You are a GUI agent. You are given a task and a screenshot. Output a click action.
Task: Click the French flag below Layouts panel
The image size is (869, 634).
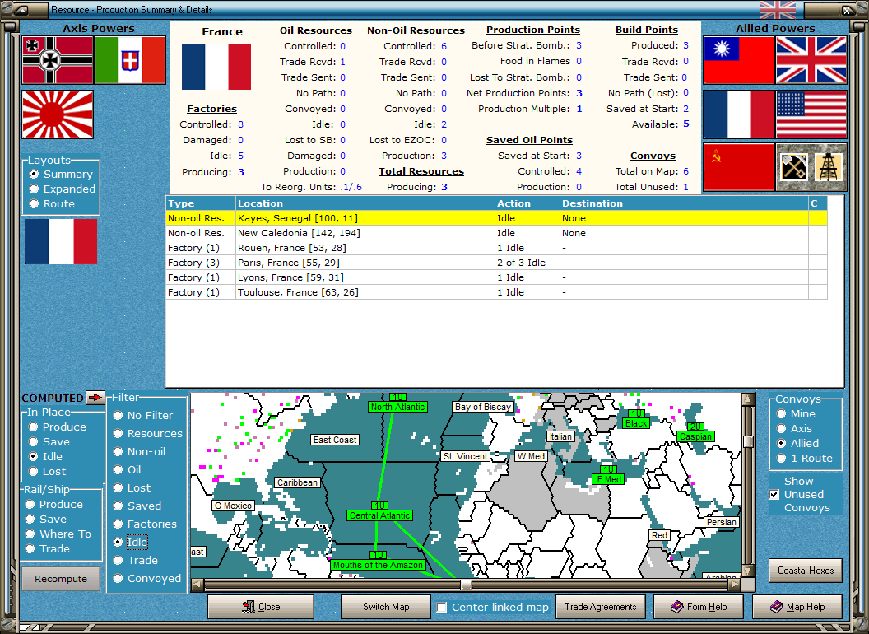[x=61, y=241]
